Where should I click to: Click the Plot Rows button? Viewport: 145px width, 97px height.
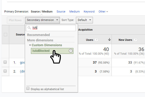coord(15,20)
